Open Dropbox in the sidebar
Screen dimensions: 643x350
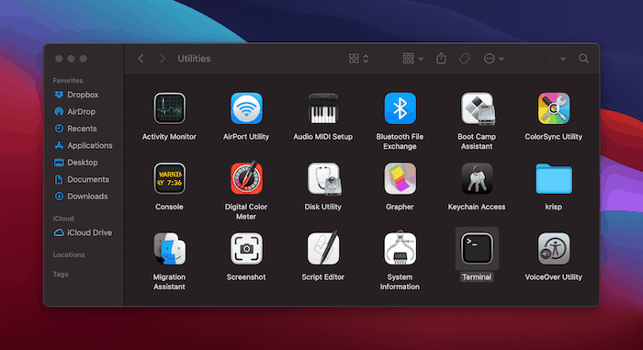(76, 95)
